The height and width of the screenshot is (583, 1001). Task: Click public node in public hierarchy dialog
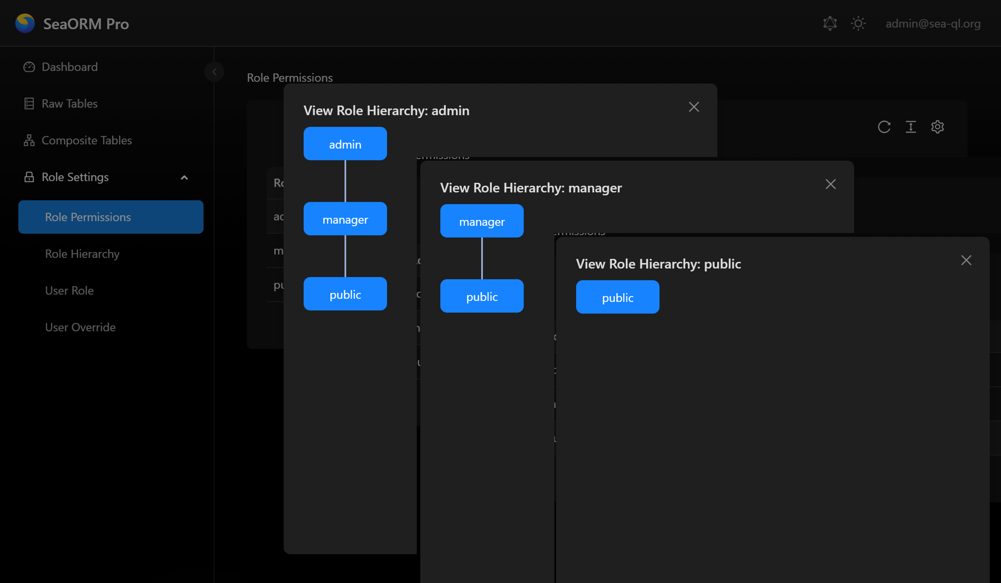[x=617, y=297]
